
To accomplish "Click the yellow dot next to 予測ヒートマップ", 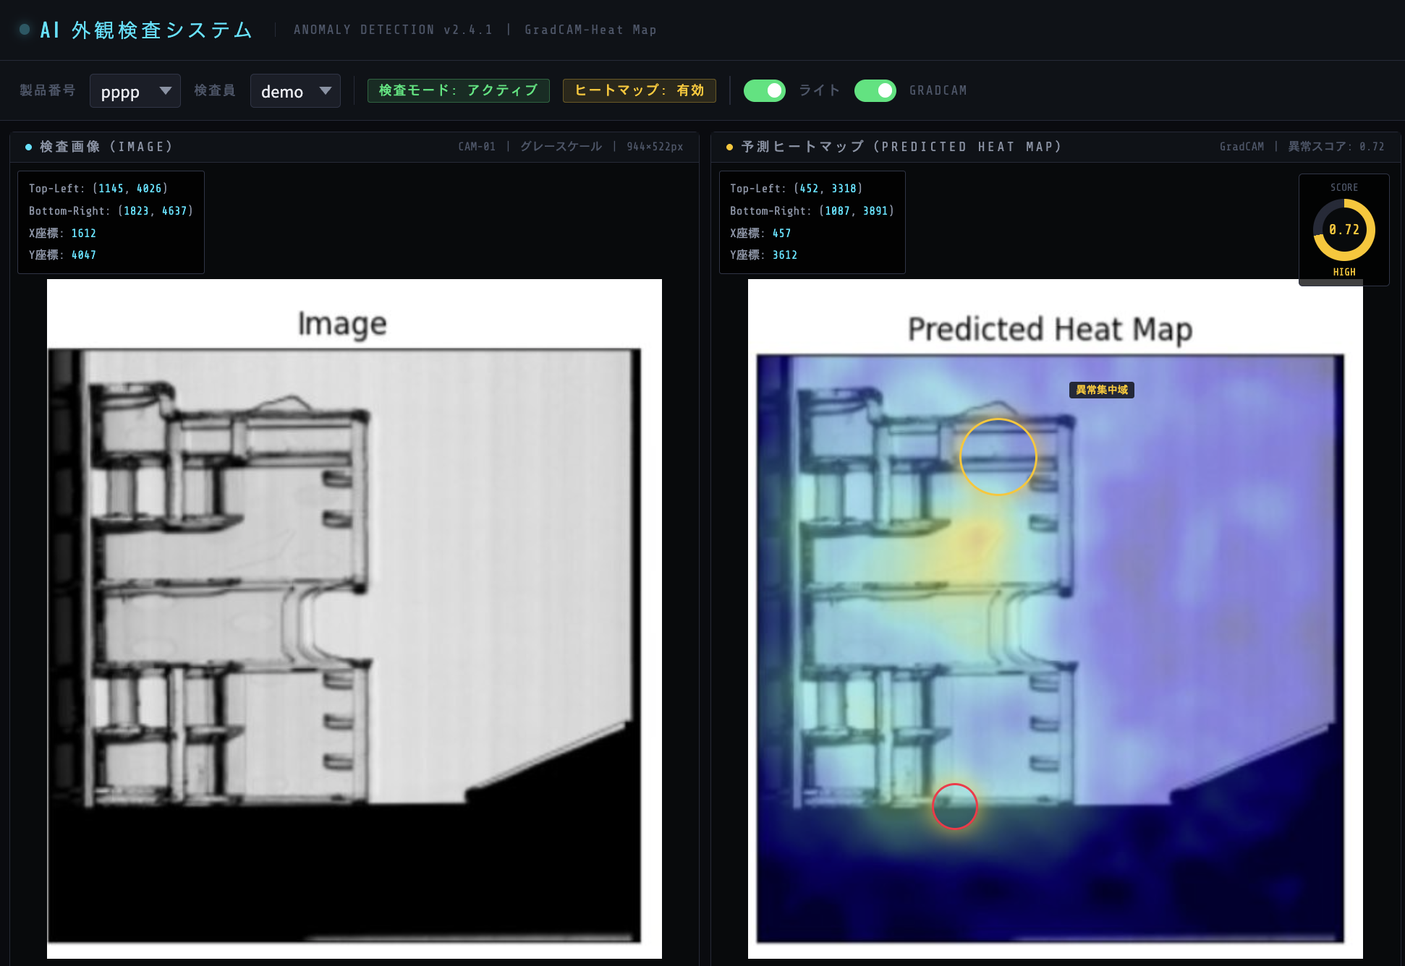I will pyautogui.click(x=729, y=147).
